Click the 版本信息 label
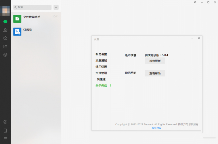218x144 pixels. click(x=131, y=55)
